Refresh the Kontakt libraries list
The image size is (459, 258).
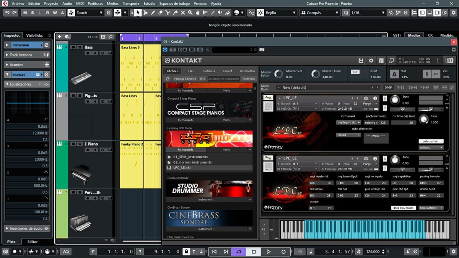point(168,79)
